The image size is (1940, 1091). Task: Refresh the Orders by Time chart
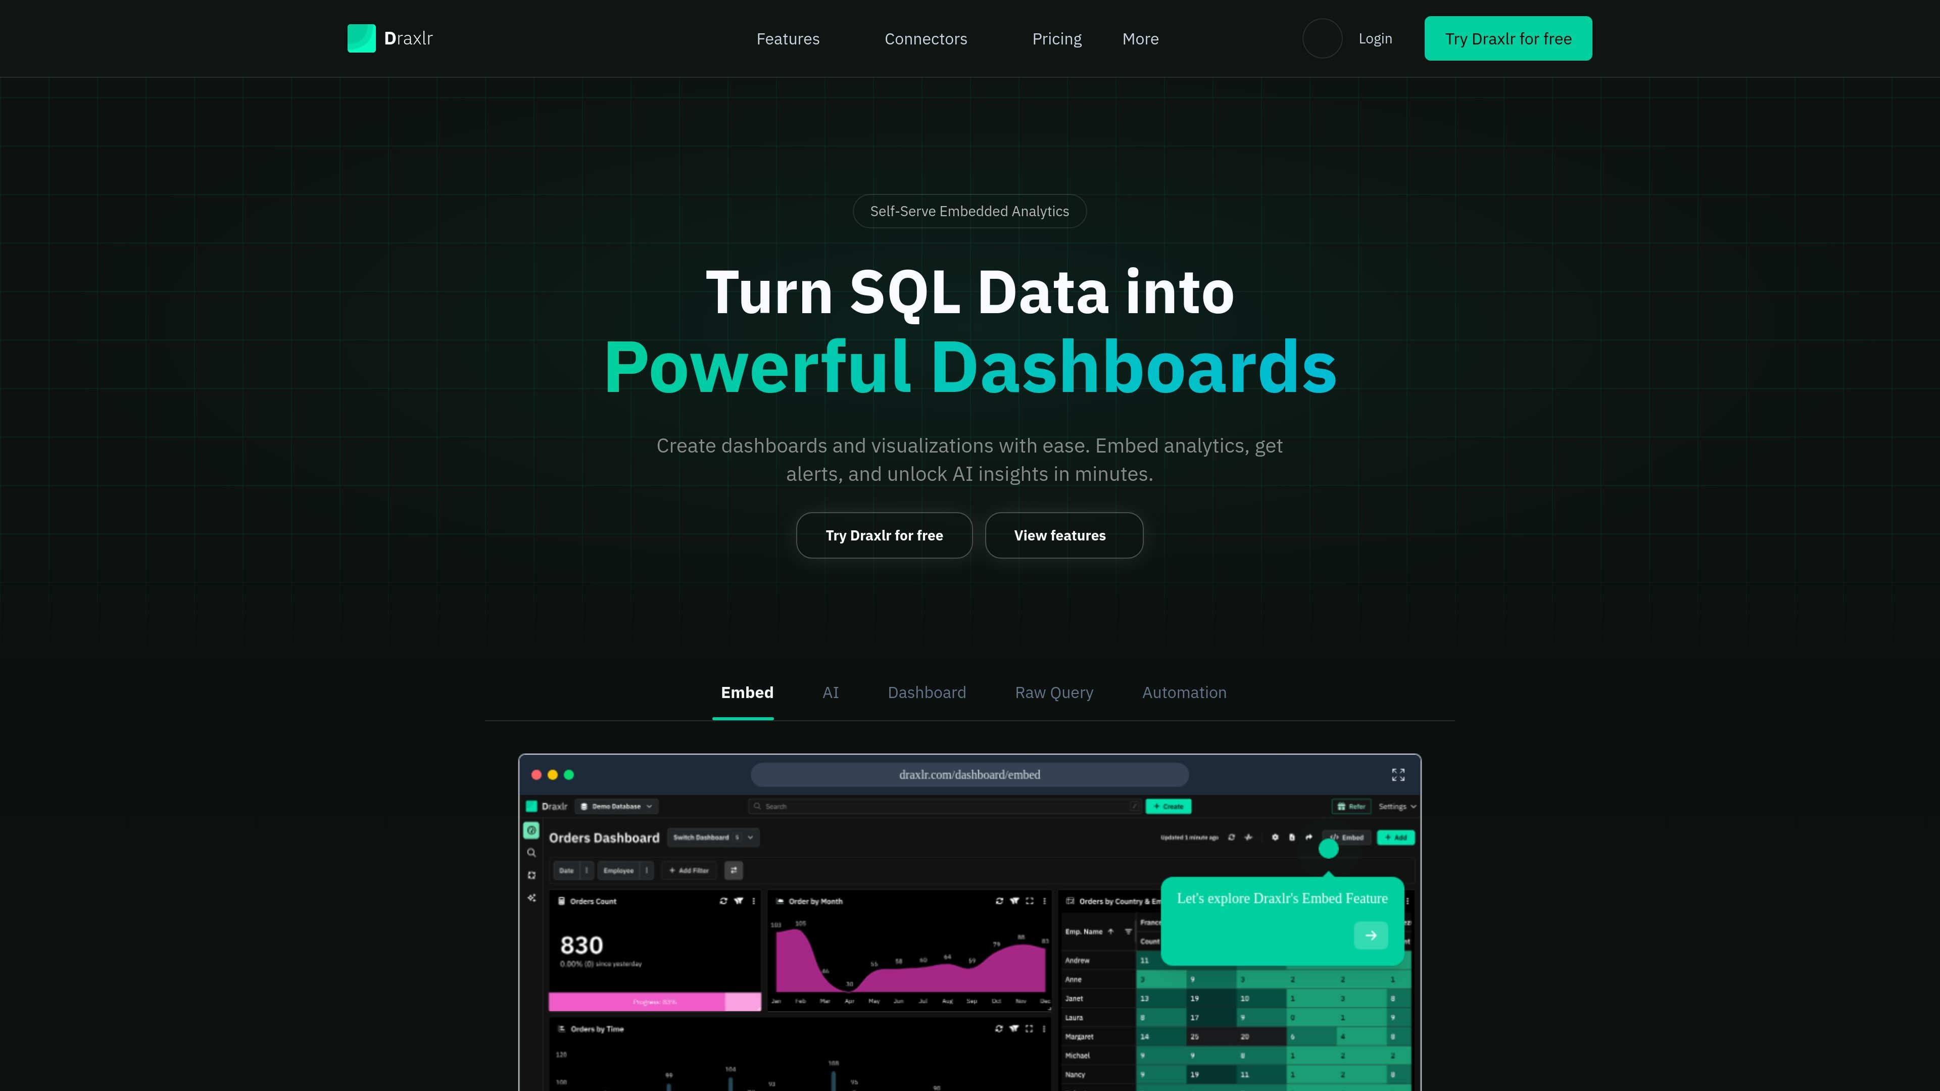coord(999,1028)
